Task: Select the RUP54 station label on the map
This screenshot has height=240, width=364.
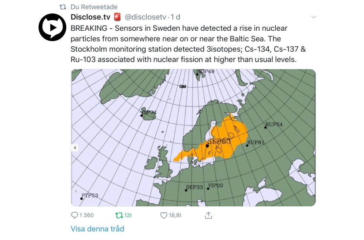Action: [x=274, y=125]
